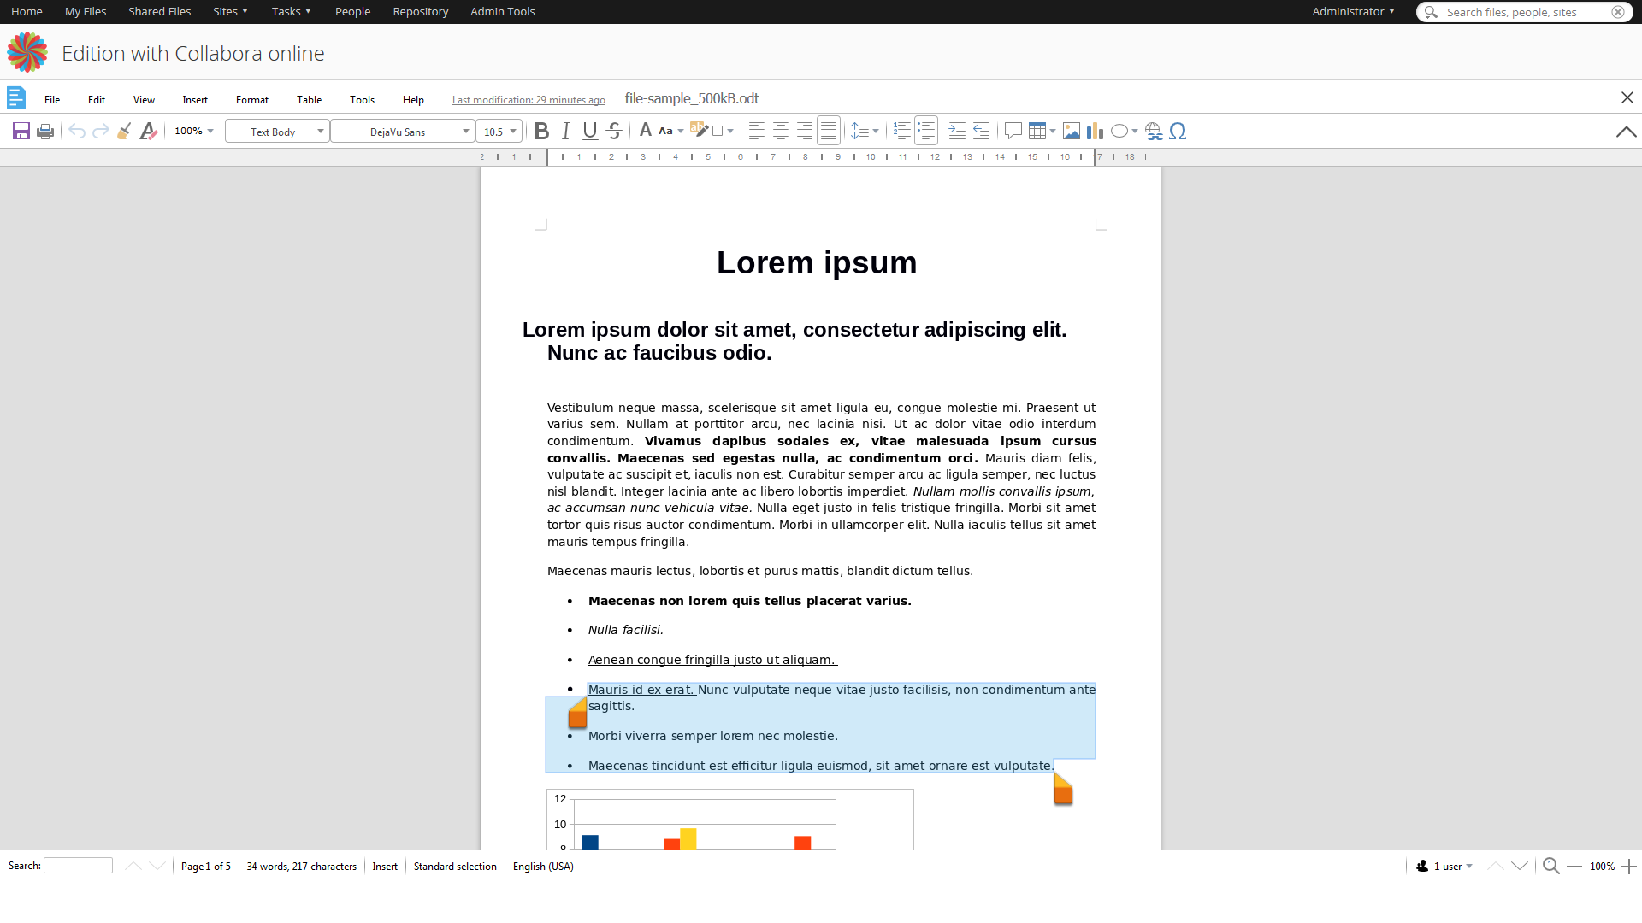Open the Tools menu

coord(363,99)
